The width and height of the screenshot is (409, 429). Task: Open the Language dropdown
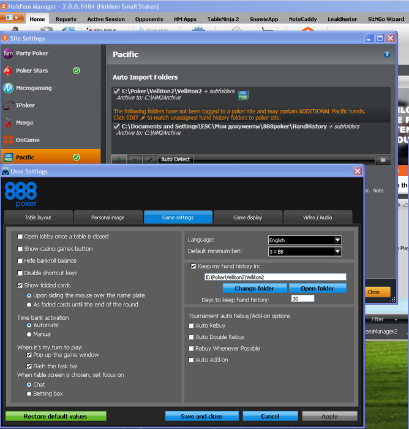pyautogui.click(x=305, y=240)
